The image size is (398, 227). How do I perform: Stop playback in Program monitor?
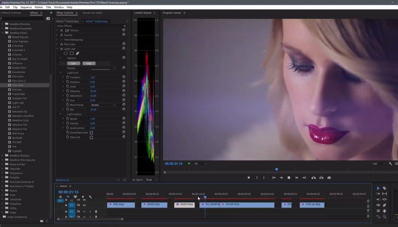[289, 178]
